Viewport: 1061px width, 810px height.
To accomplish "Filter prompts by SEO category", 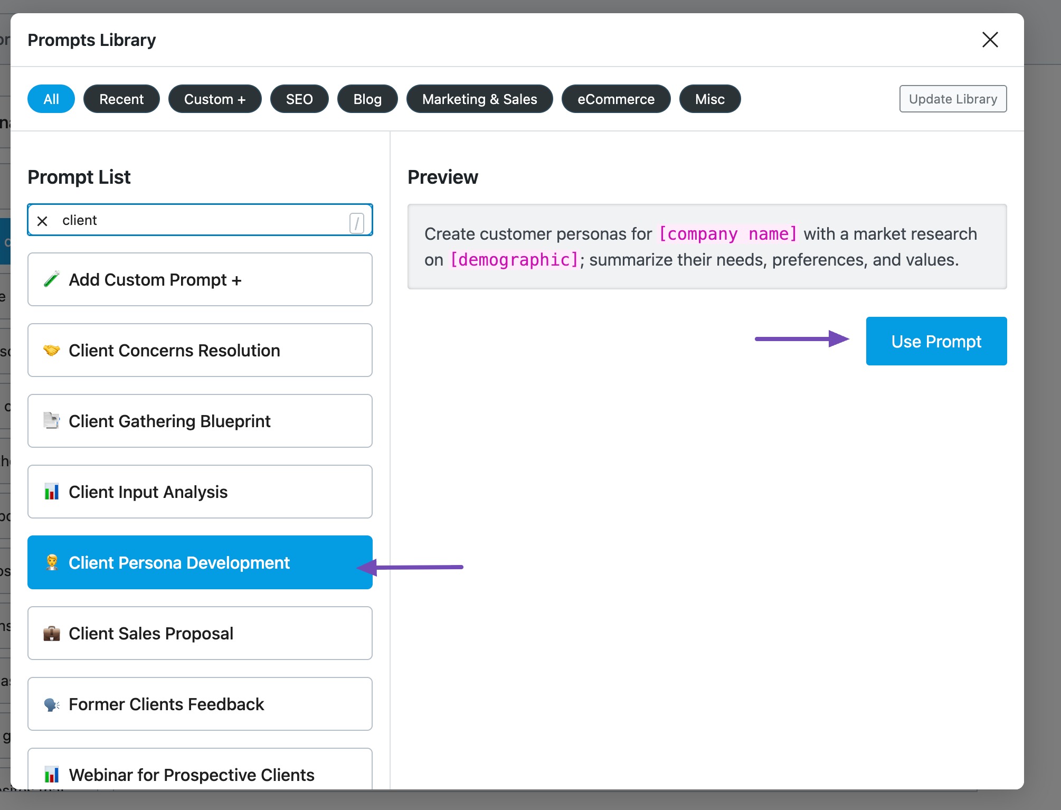I will 299,99.
